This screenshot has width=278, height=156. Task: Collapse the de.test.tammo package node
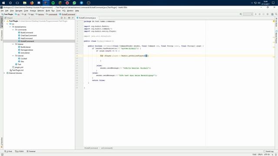click(10, 27)
